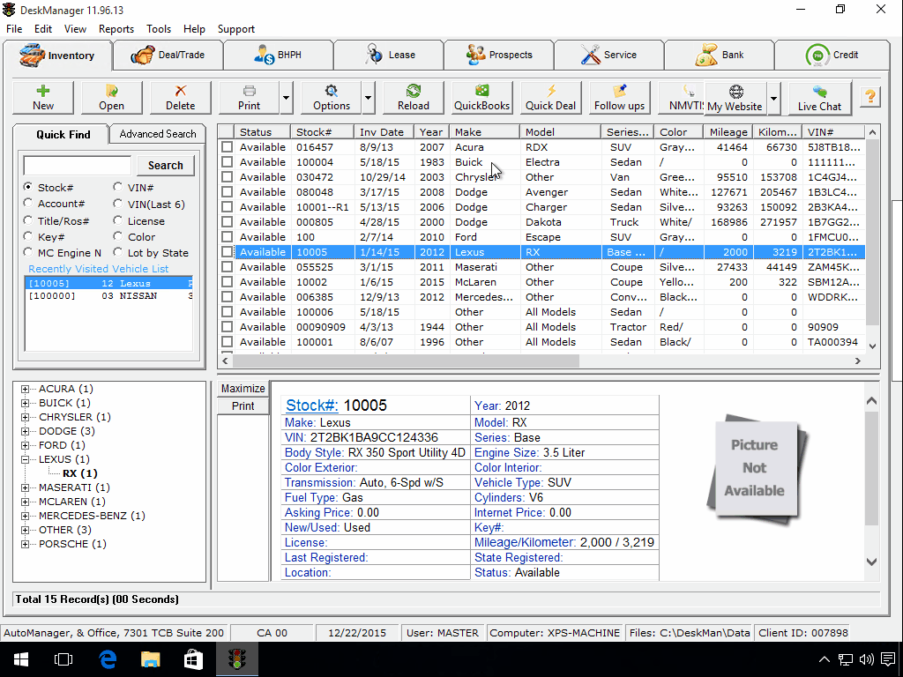The height and width of the screenshot is (677, 903).
Task: Switch to the Deal/Trade tab
Action: (168, 55)
